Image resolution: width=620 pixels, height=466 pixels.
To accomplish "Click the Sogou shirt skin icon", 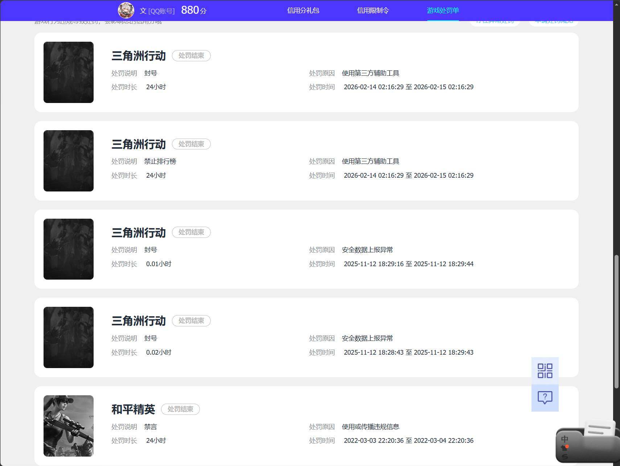I will click(x=564, y=448).
